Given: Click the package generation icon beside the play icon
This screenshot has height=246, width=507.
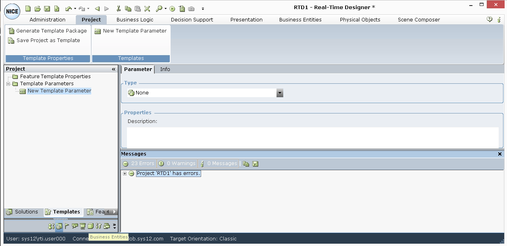Looking at the screenshot, I should click(182, 8).
